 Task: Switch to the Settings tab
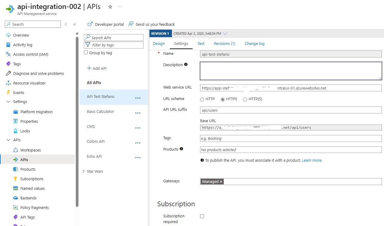coord(181,43)
